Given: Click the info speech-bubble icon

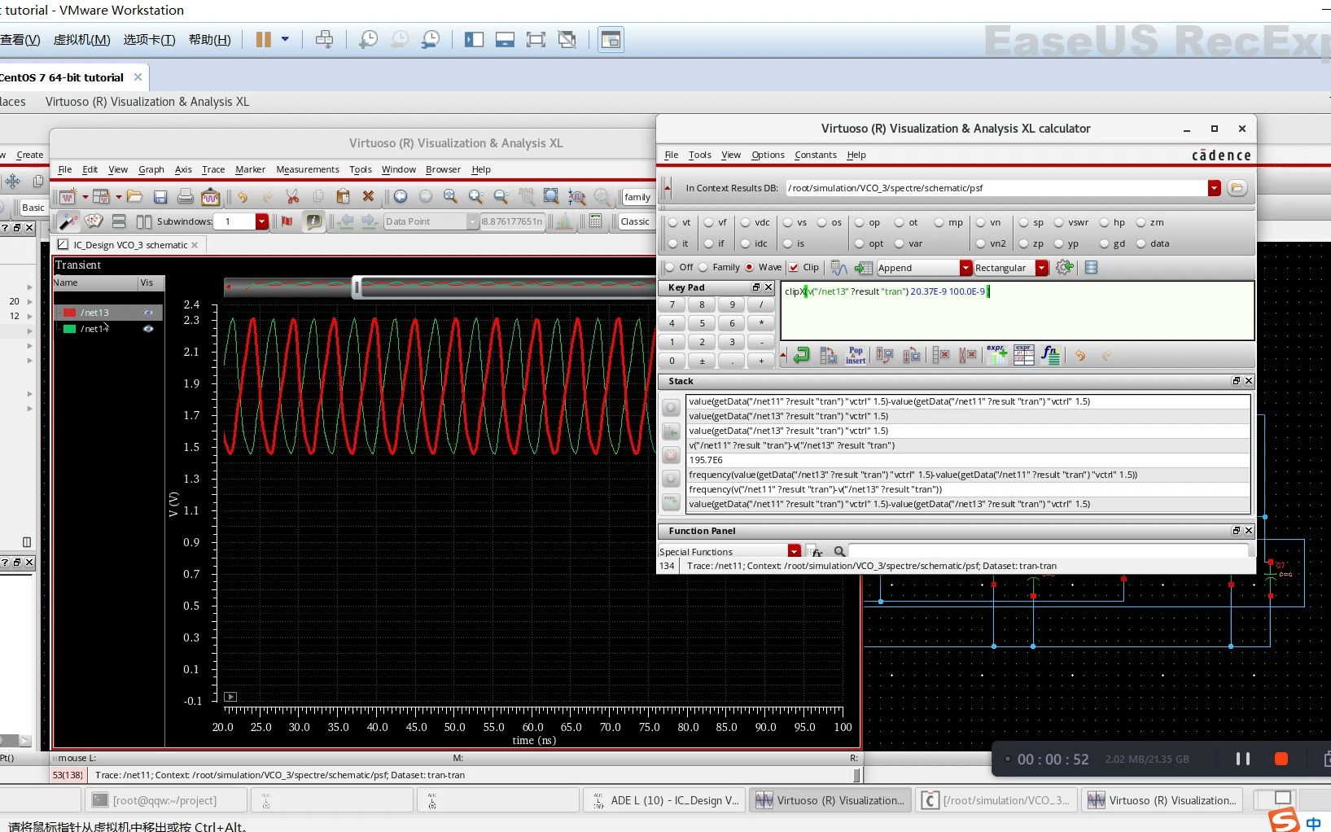Looking at the screenshot, I should point(313,221).
